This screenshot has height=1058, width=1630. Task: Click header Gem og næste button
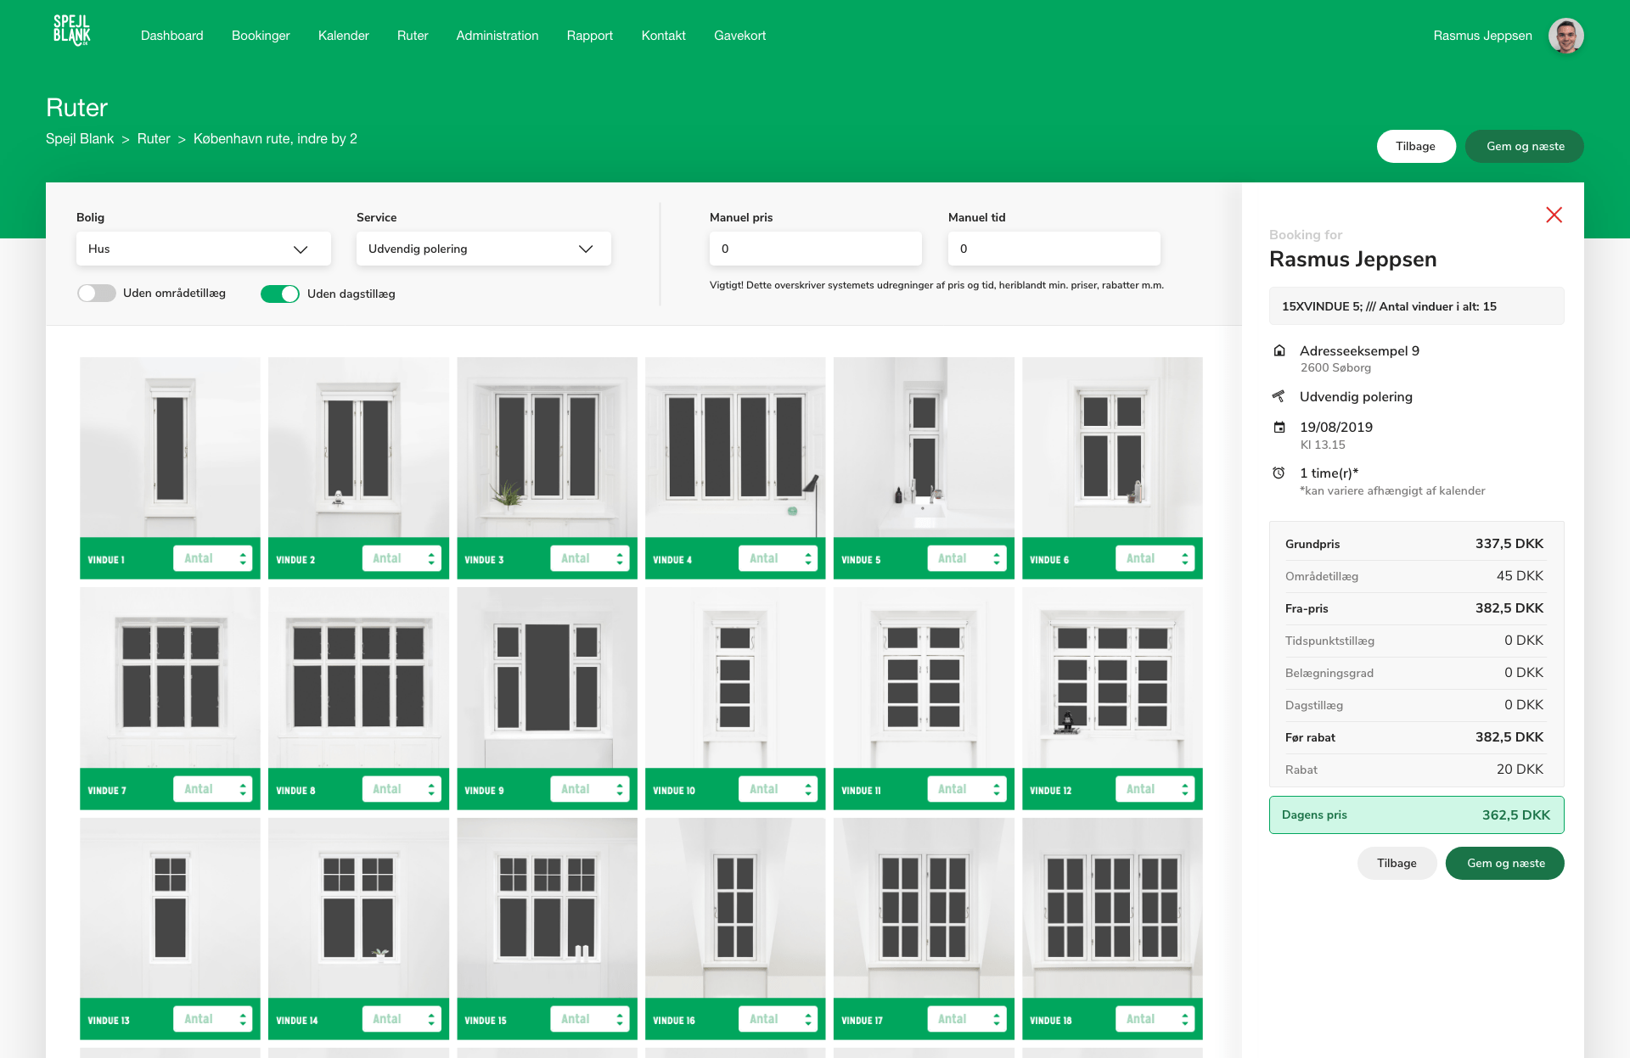click(1525, 146)
